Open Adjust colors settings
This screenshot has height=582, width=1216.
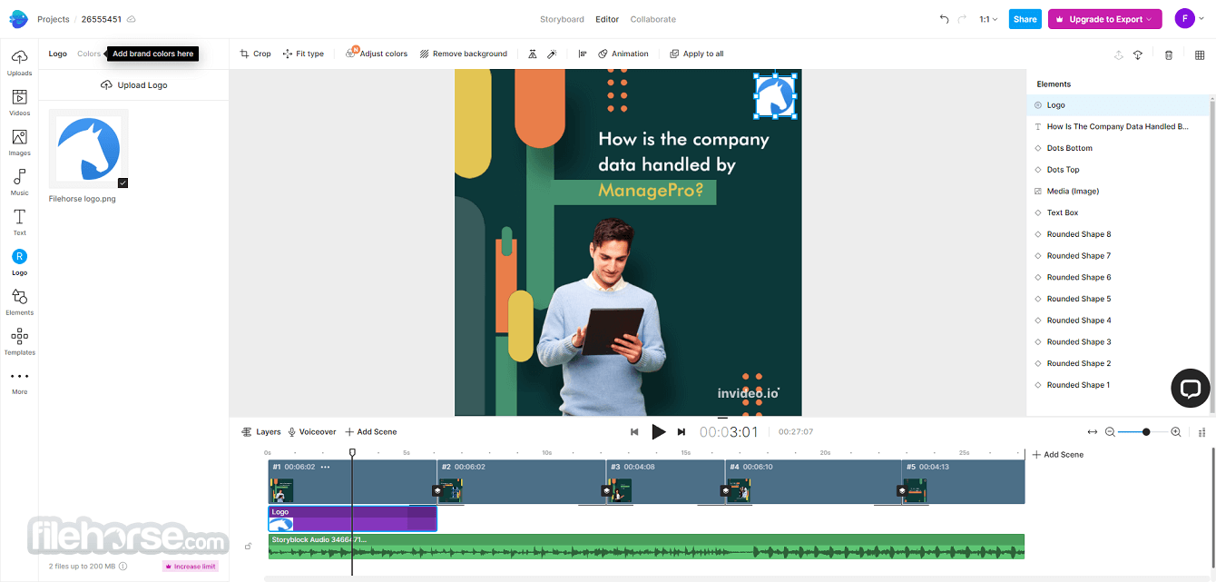[377, 54]
